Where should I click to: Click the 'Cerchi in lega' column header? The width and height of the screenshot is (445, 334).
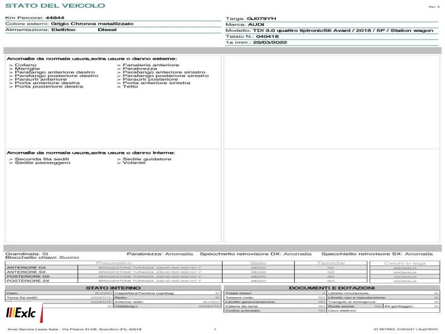(x=405, y=263)
